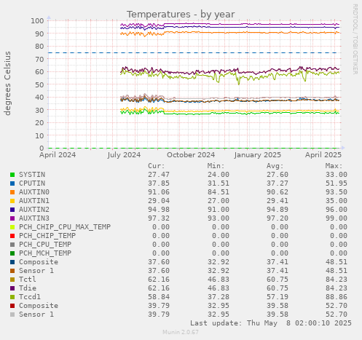This screenshot has width=362, height=340.
Task: Click CPUTIN average value 37.27
Action: (x=278, y=183)
